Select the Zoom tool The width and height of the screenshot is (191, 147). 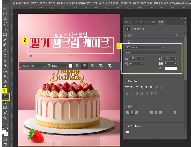[x=5, y=118]
